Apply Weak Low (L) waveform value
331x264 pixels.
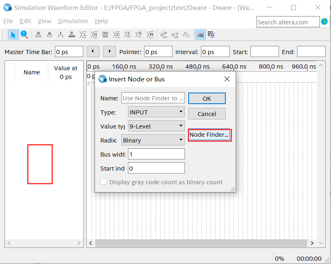click(x=83, y=35)
